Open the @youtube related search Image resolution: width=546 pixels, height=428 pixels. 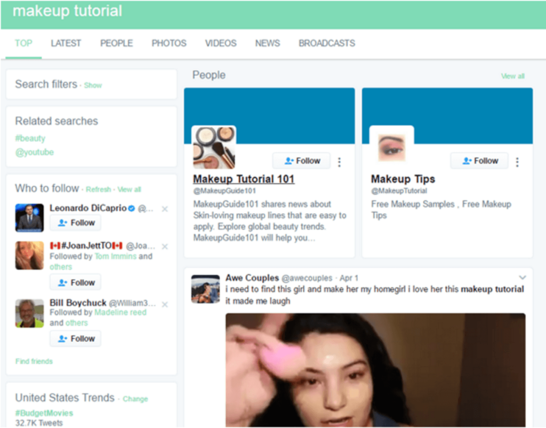pos(35,152)
